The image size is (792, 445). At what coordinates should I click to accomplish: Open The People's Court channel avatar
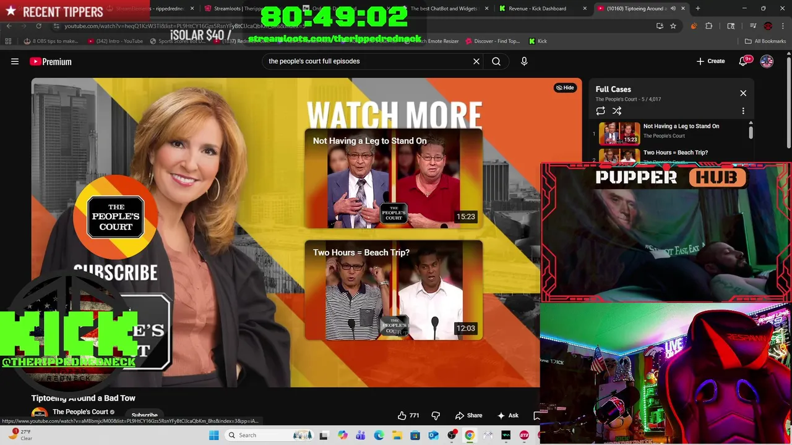(40, 415)
